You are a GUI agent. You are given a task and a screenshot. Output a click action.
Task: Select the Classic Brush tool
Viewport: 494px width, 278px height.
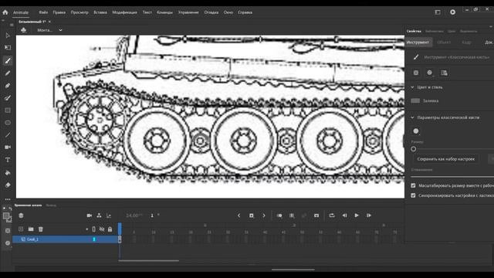point(8,60)
